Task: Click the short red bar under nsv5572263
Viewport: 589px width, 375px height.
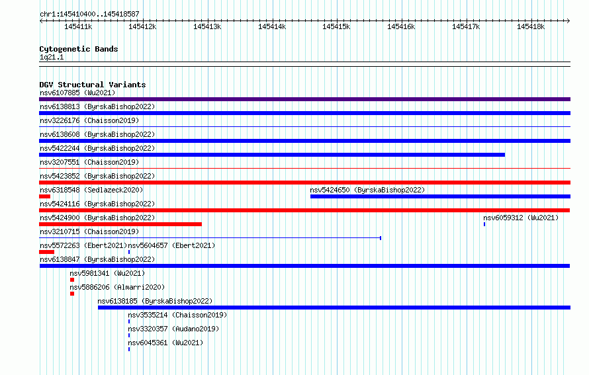Action: 46,252
